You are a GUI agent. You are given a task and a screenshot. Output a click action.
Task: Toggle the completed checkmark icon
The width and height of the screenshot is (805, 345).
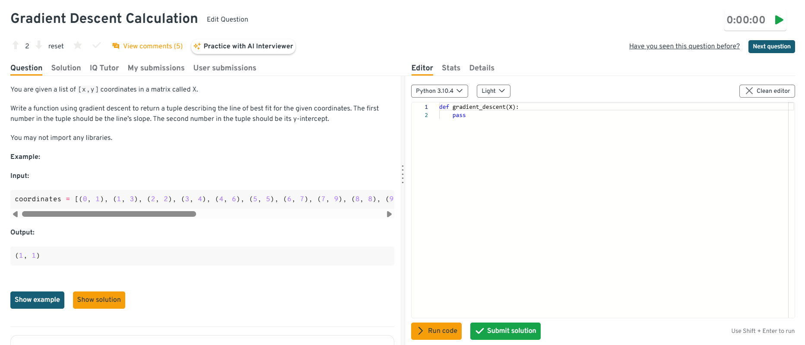[x=97, y=45]
